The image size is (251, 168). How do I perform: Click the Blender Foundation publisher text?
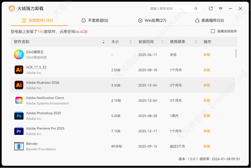41,149
